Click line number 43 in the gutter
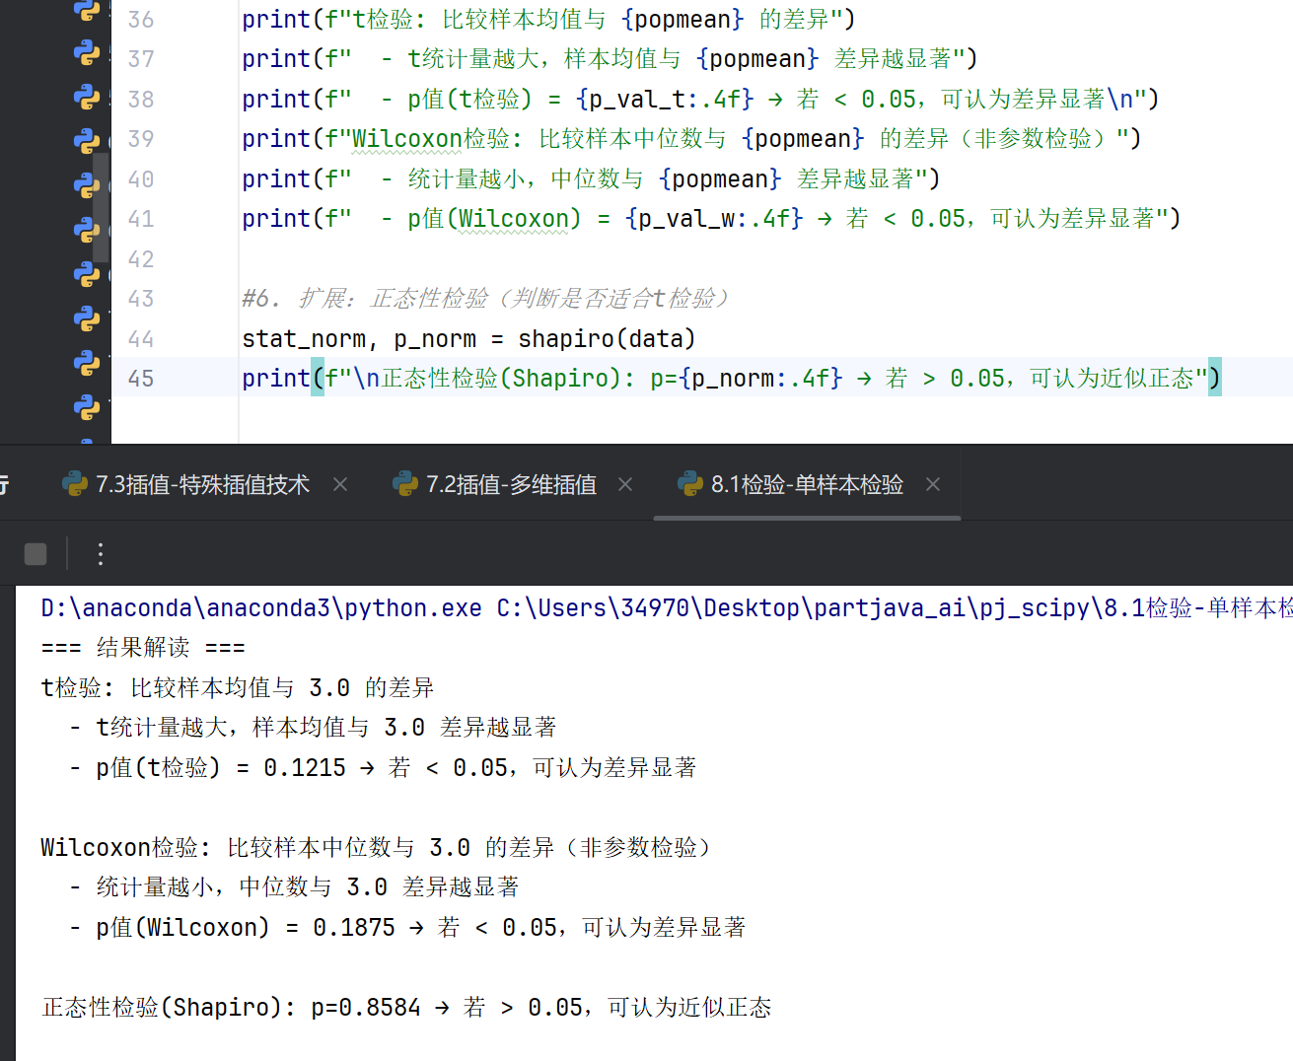Image resolution: width=1293 pixels, height=1061 pixels. point(141,299)
